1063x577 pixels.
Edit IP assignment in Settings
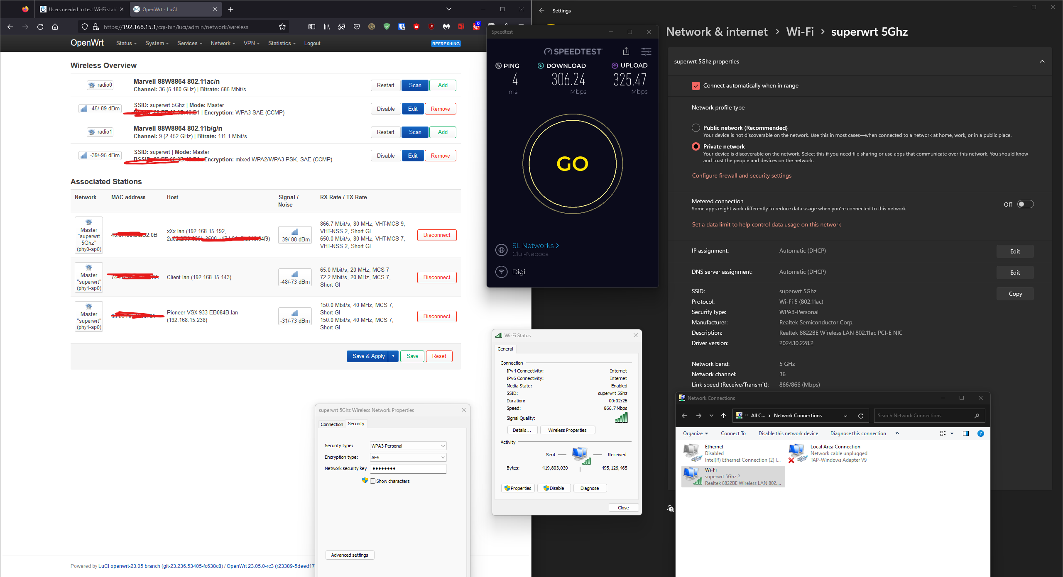1015,251
